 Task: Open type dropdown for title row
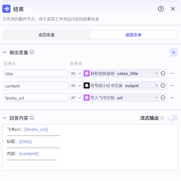pyautogui.click(x=76, y=73)
